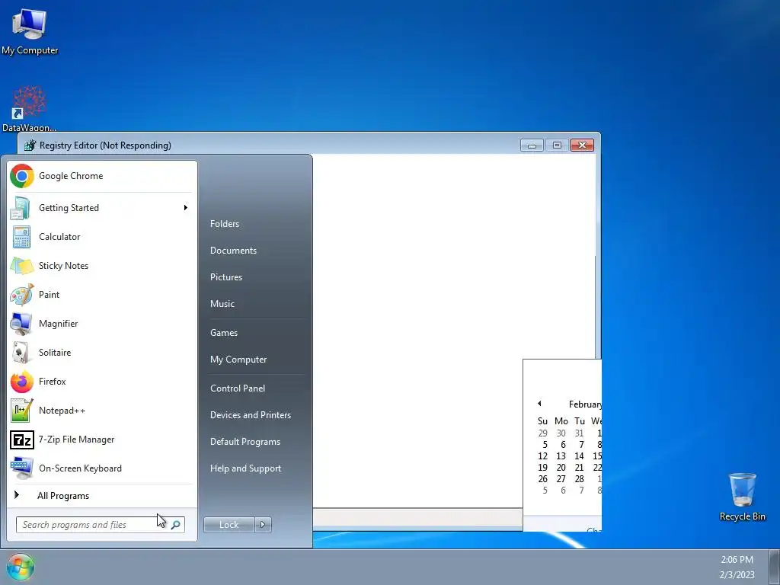
Task: Open the Calculator app icon
Action: pos(21,238)
